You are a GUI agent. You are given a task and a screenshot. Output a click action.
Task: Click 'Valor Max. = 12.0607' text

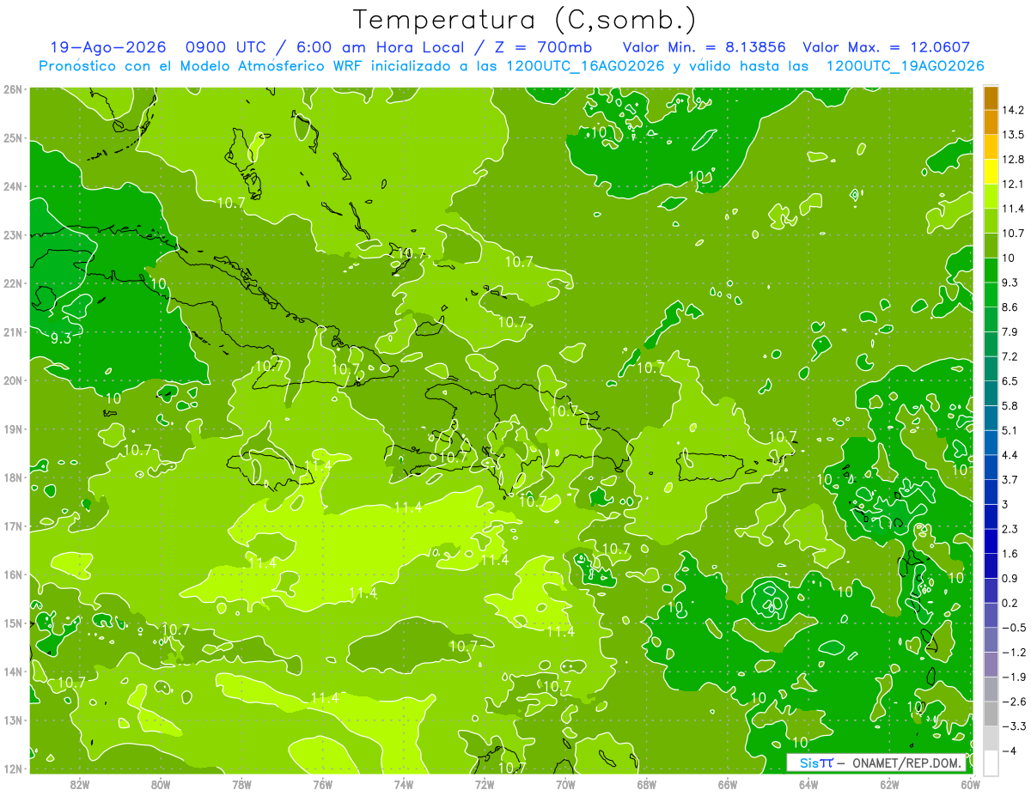pos(887,47)
